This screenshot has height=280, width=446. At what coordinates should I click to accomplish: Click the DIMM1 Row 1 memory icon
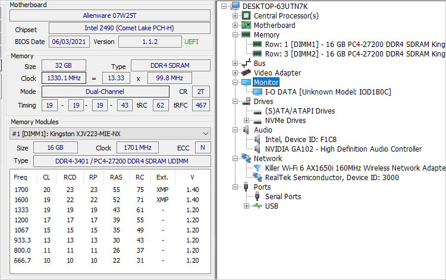pyautogui.click(x=257, y=45)
